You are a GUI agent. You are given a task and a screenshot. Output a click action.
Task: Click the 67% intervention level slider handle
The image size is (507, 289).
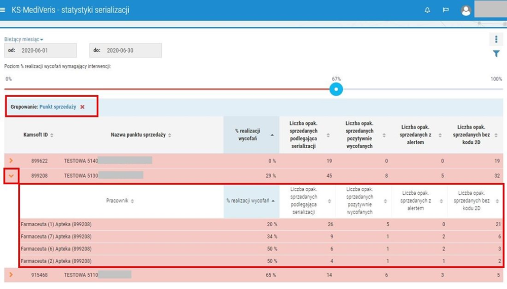pos(336,89)
